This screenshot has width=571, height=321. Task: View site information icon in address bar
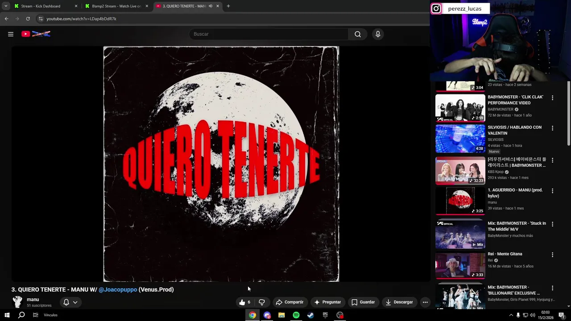click(x=41, y=19)
